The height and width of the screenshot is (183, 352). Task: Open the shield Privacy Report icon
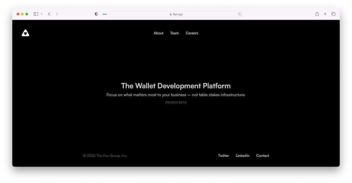[97, 14]
